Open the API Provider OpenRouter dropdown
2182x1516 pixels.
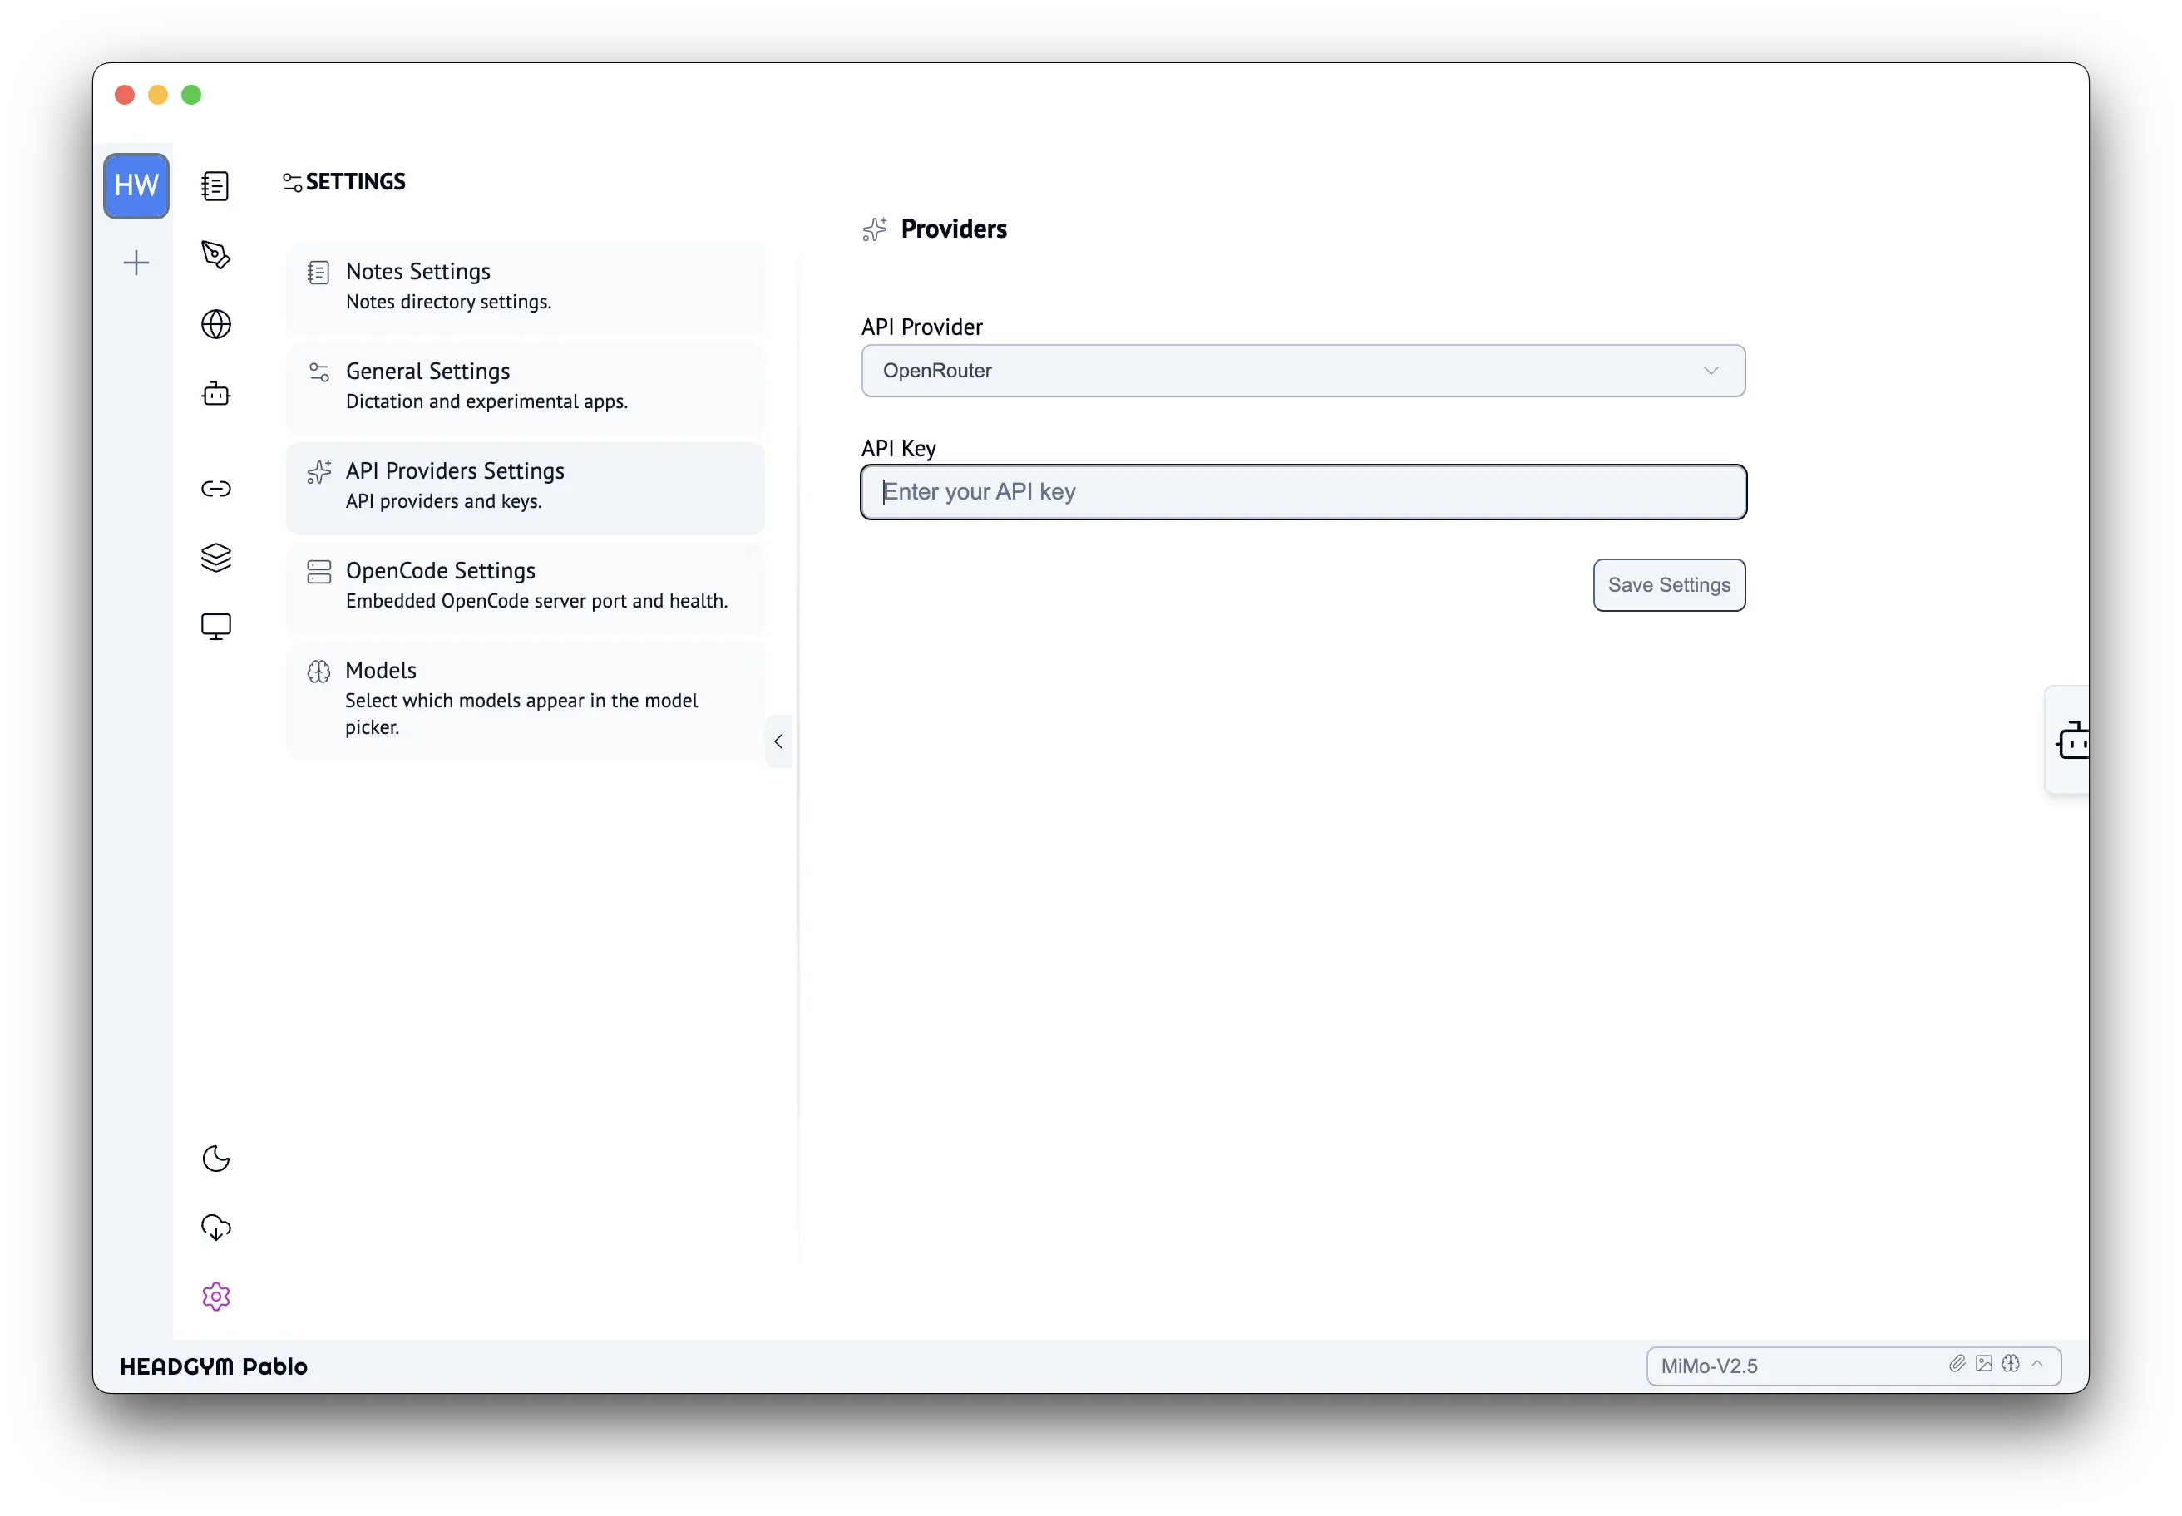[1303, 371]
